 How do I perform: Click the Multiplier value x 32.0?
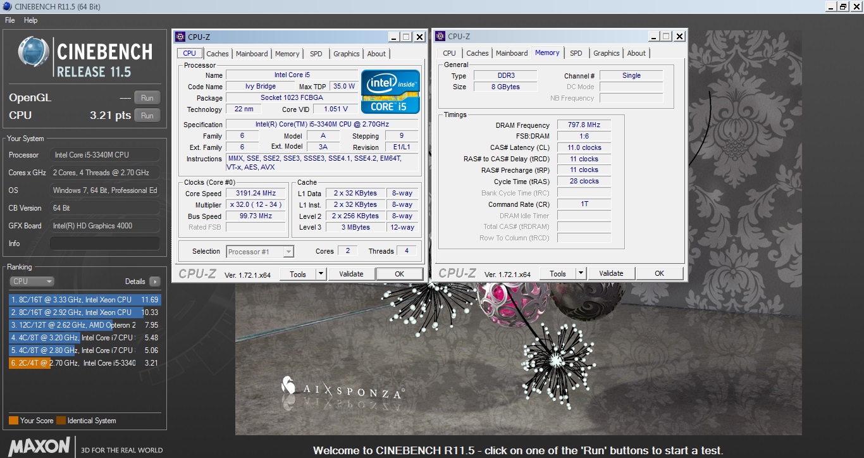pos(257,205)
